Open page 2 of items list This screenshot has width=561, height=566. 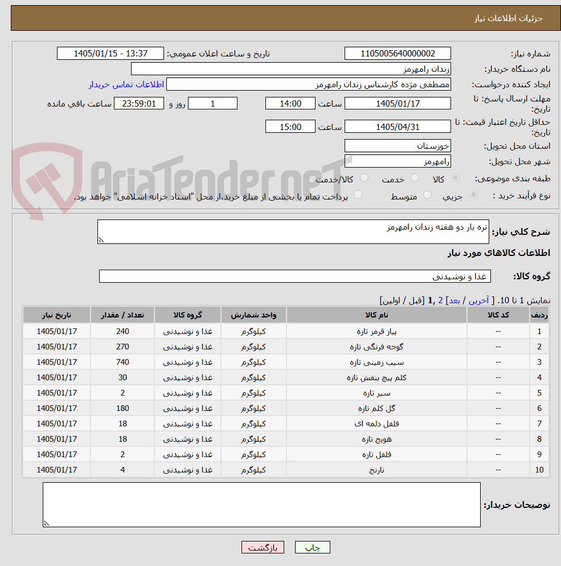440,300
